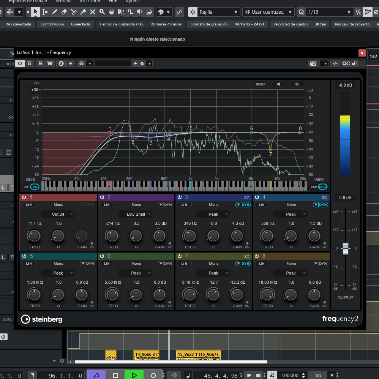Open band 1 Cut 24 filter dropdown
Image resolution: width=379 pixels, height=379 pixels.
(x=58, y=214)
